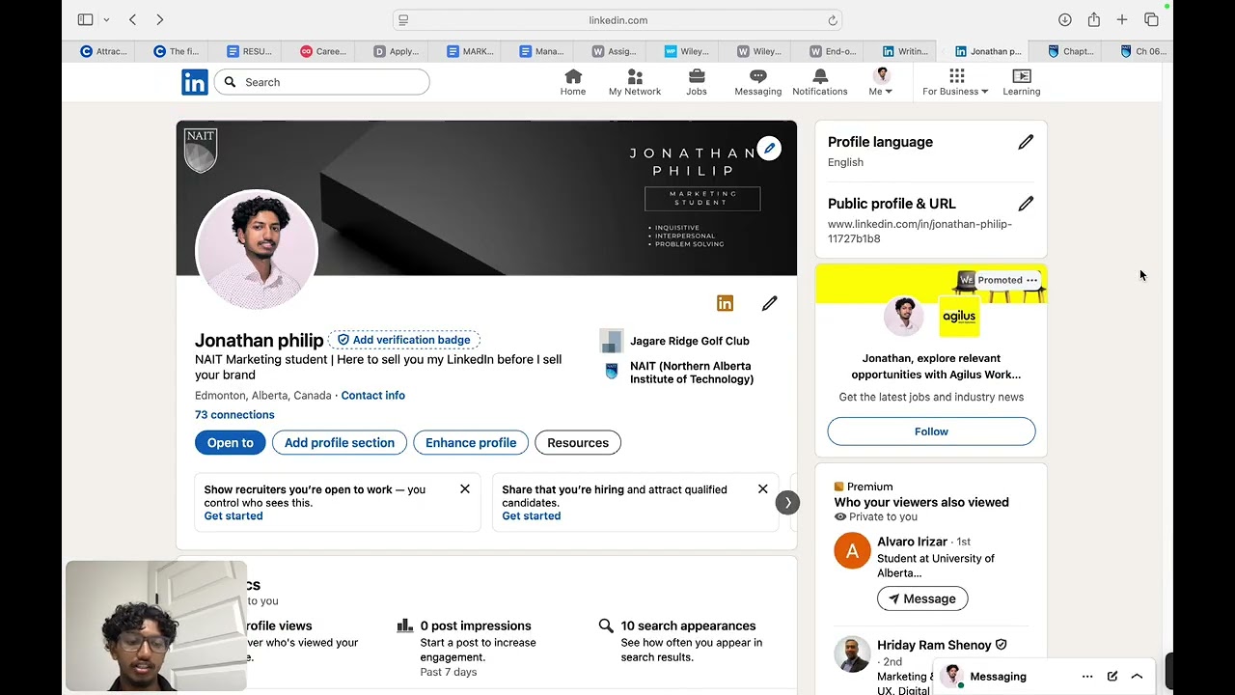
Task: Open Messaging in top nav
Action: 758,82
